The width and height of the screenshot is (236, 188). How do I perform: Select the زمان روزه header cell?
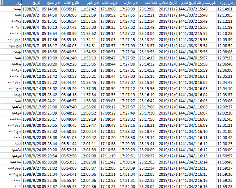226,3
